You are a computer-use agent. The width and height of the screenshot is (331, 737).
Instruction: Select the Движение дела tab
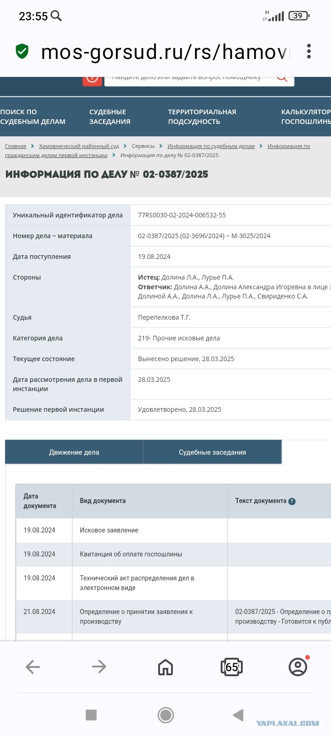(74, 452)
